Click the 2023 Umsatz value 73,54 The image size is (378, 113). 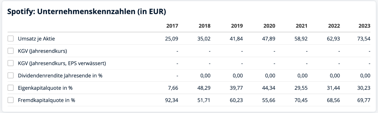click(x=365, y=39)
